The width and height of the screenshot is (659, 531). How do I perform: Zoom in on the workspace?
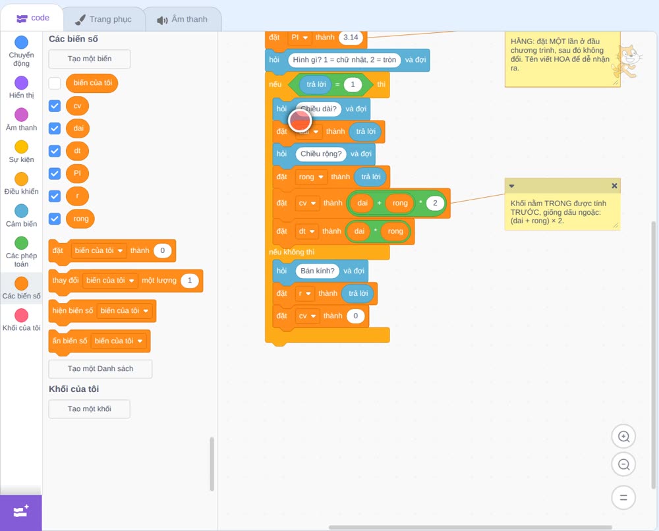[x=623, y=437]
